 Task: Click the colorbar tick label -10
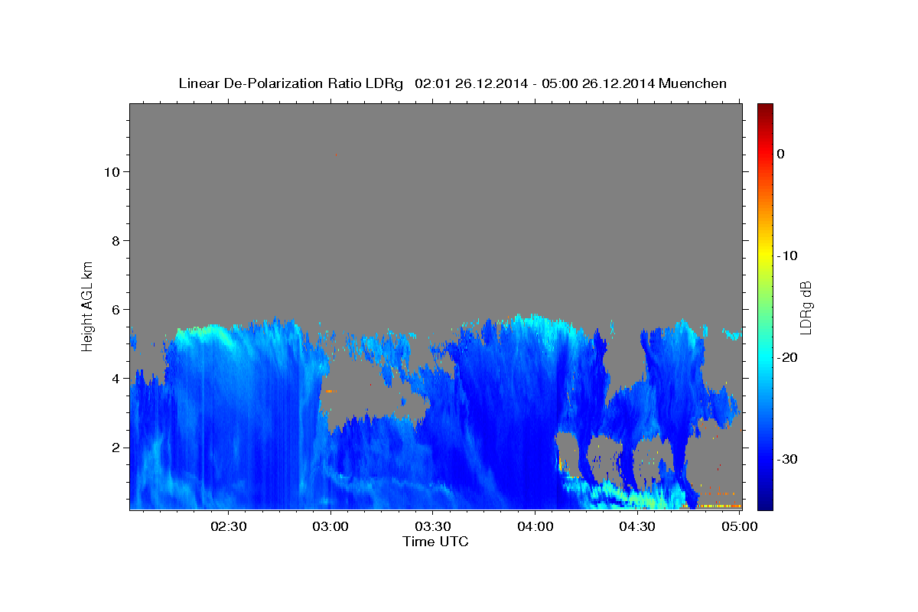787,256
